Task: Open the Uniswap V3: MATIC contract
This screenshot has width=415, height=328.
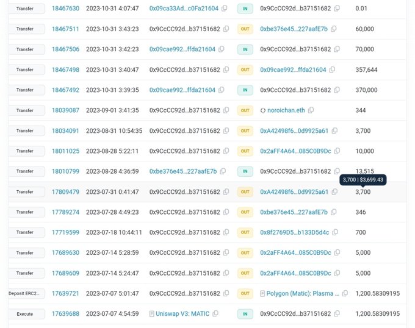Action: (x=182, y=314)
